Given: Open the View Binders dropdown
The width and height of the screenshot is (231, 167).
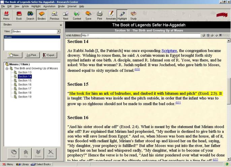Looking at the screenshot, I should coord(59,31).
